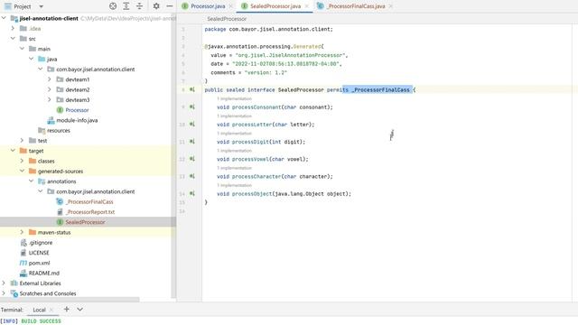578x325 pixels.
Task: Expand the devteam3 package
Action: pyautogui.click(x=50, y=99)
